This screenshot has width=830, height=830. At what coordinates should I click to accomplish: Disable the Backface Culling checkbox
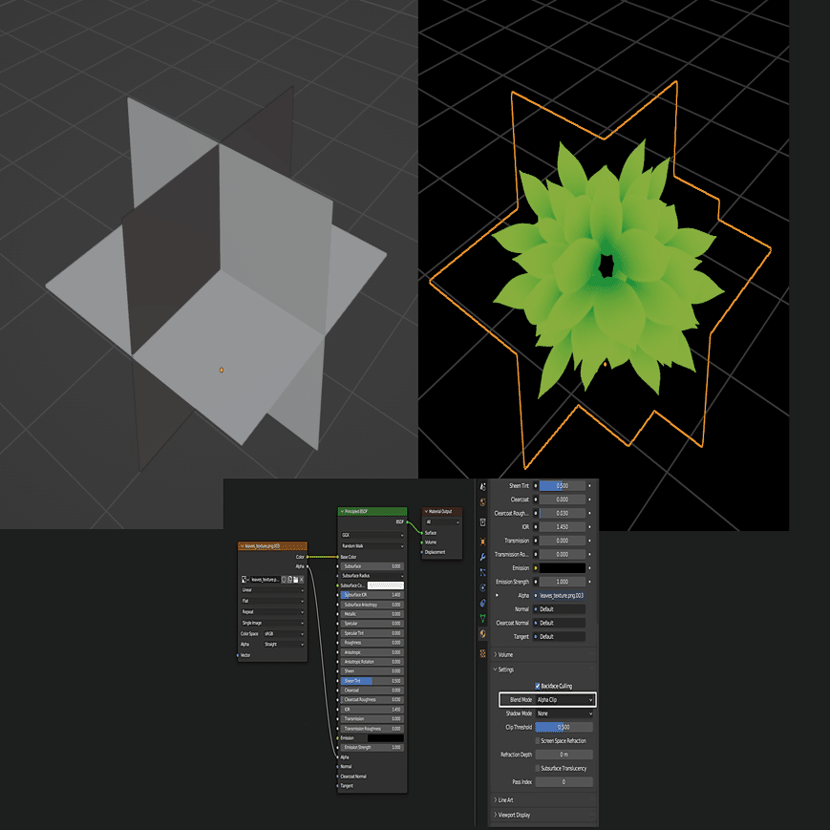click(x=538, y=686)
